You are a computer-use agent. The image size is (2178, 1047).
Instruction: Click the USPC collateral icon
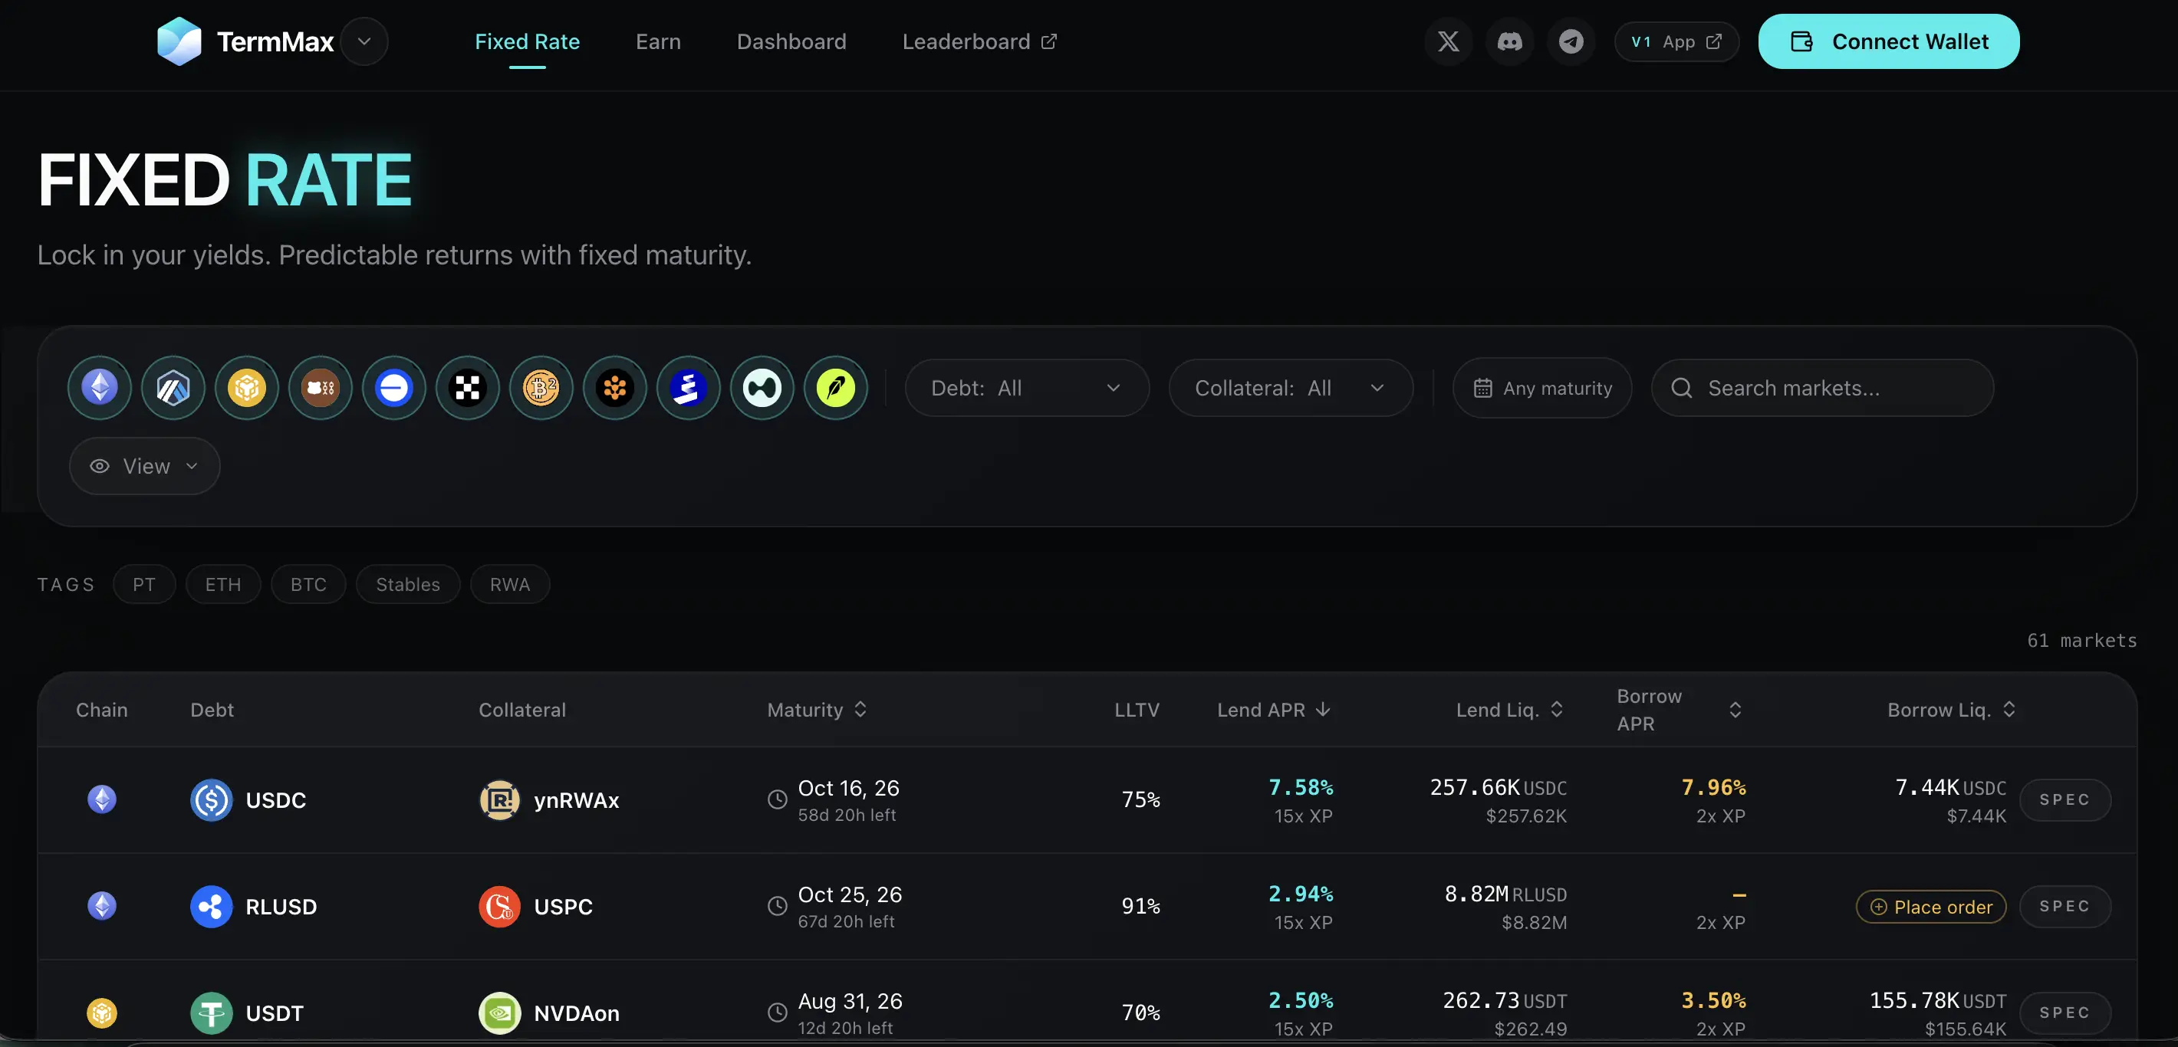tap(500, 906)
